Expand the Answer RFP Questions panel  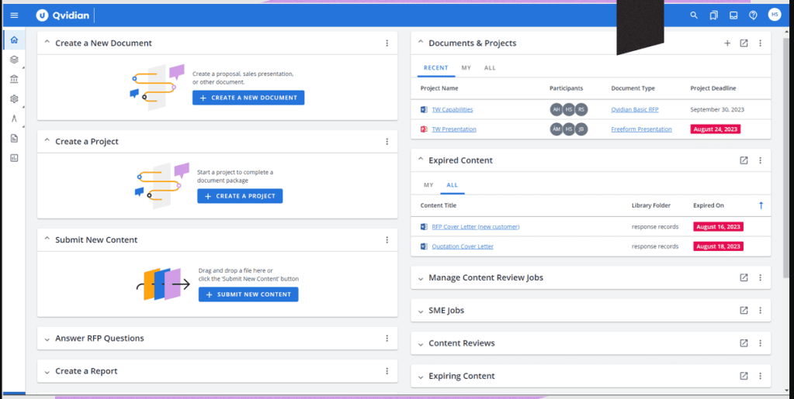47,339
